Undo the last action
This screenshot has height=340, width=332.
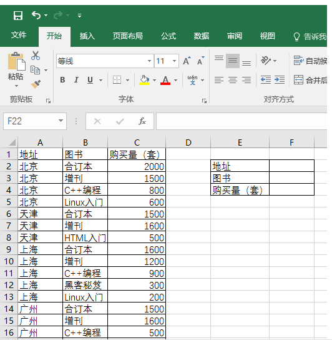[x=36, y=15]
